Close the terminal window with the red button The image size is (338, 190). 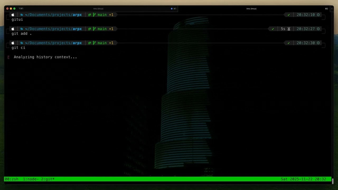[x=7, y=9]
